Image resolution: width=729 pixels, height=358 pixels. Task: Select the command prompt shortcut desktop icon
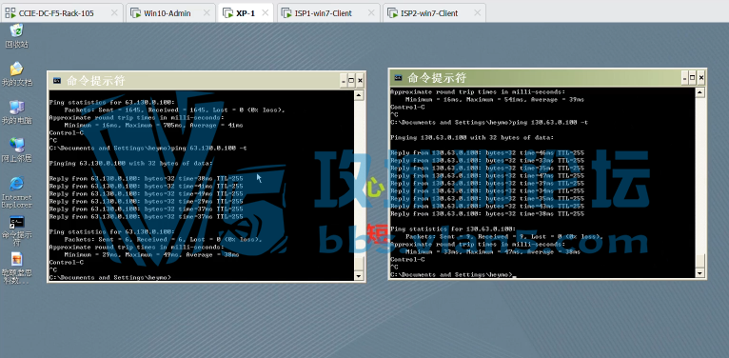pyautogui.click(x=17, y=231)
